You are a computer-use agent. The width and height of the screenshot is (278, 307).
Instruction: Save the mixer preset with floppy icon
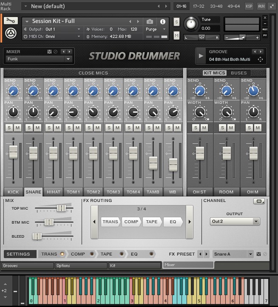tap(49, 52)
